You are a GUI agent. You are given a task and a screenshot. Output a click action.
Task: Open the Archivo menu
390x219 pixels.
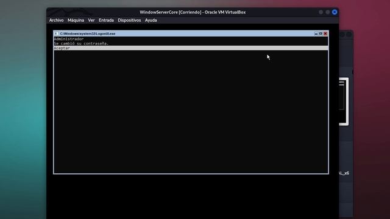pyautogui.click(x=56, y=20)
